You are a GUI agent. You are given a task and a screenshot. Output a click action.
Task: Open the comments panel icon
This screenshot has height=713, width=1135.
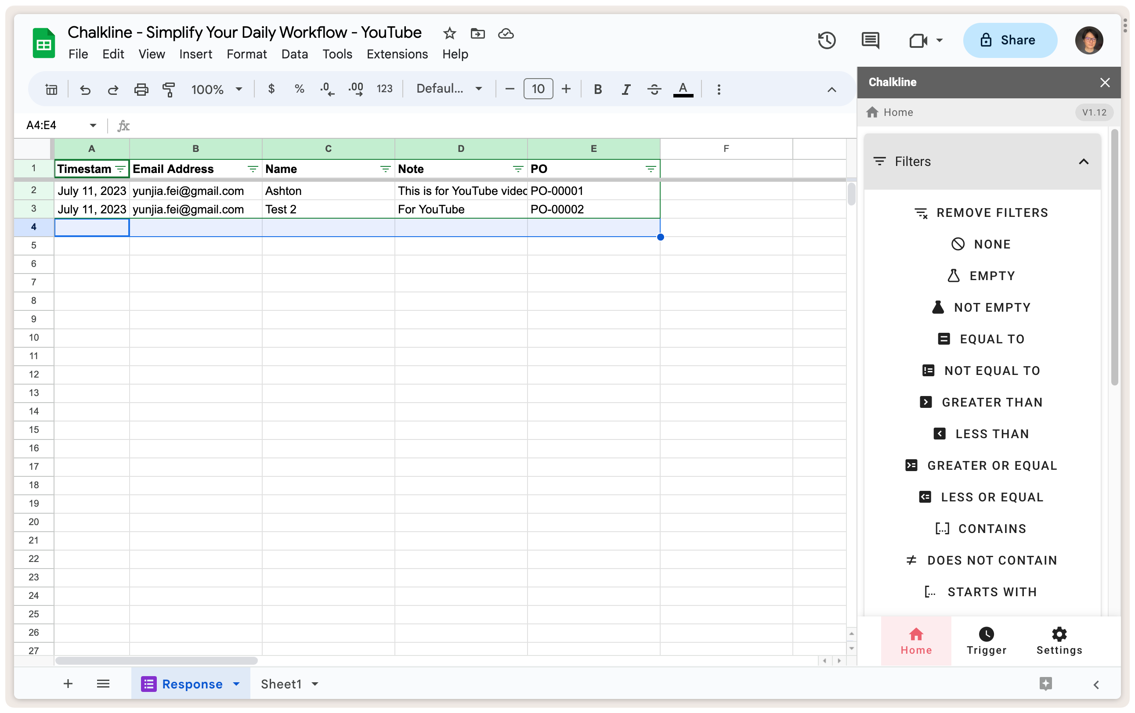pos(870,40)
